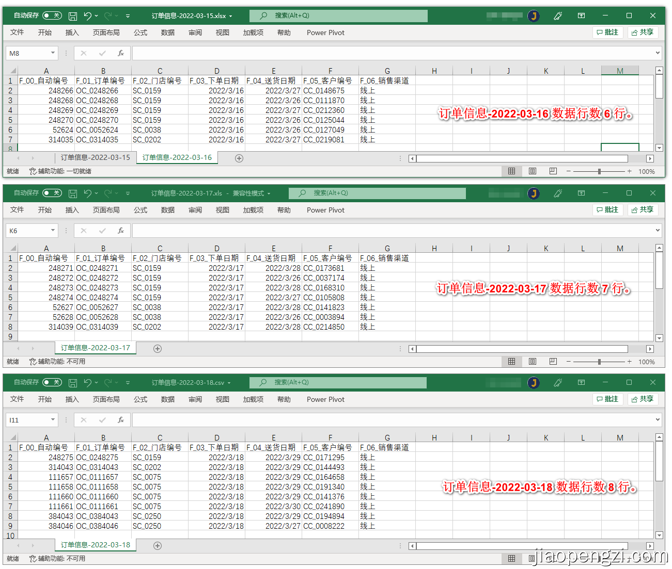Click sheet tab 订单信息-2022-03-18
The image size is (672, 569).
click(96, 545)
